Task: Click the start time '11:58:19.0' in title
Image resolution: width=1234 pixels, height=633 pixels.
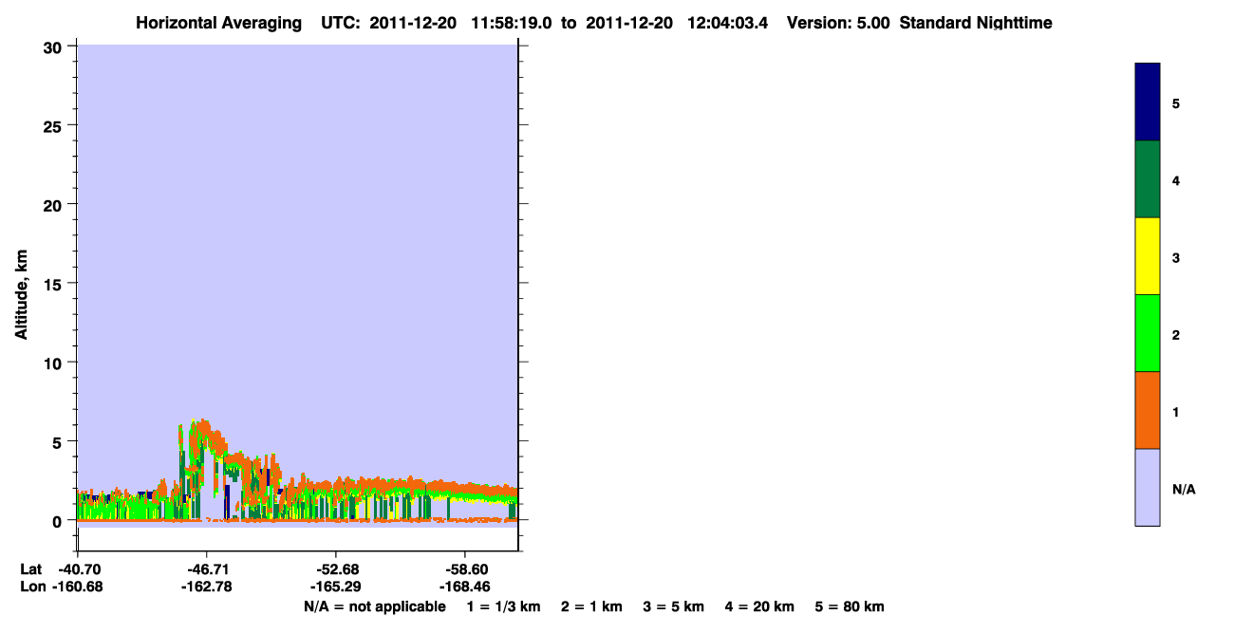Action: click(x=513, y=23)
